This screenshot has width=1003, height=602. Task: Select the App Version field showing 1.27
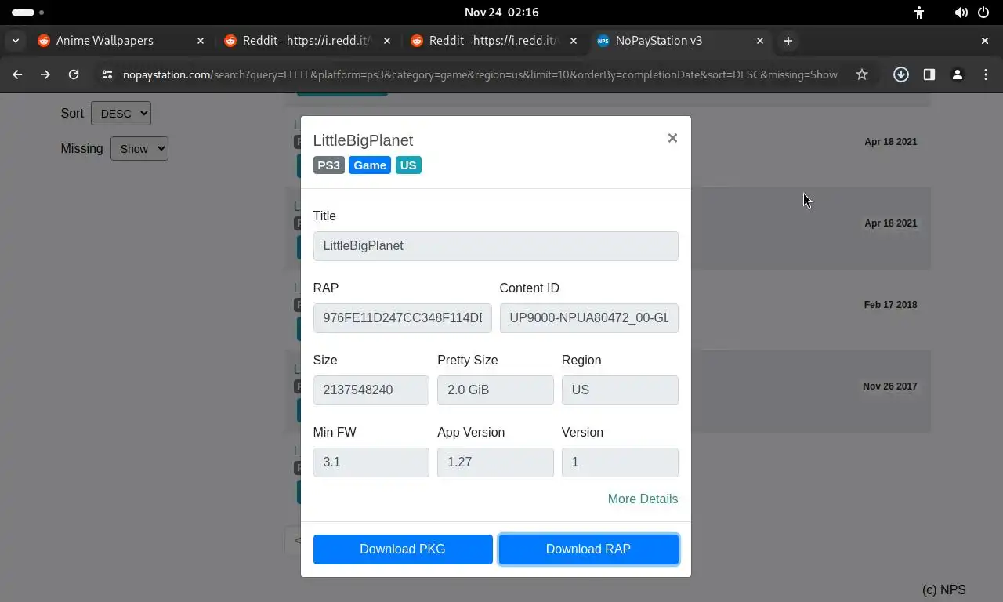[x=495, y=462]
